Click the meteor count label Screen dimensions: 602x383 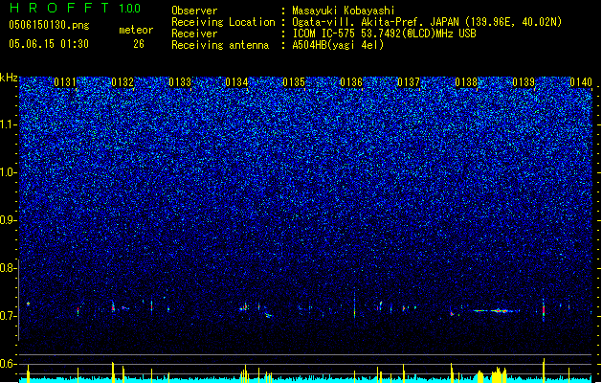click(x=136, y=30)
